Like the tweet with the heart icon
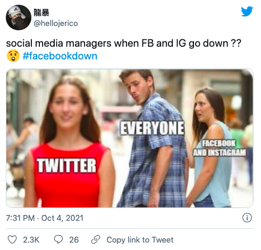This screenshot has width=261, height=250. point(12,239)
